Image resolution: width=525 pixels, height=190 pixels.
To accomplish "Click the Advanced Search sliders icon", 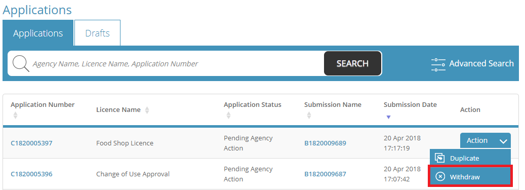I will tap(438, 64).
